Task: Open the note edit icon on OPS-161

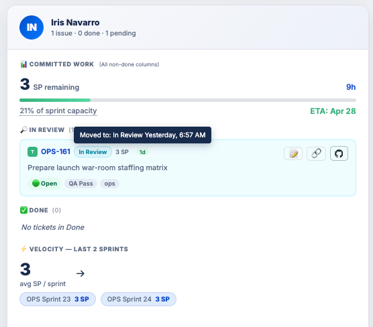Action: 293,153
